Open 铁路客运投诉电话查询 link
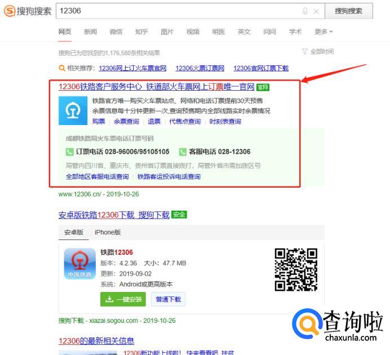 pyautogui.click(x=169, y=177)
